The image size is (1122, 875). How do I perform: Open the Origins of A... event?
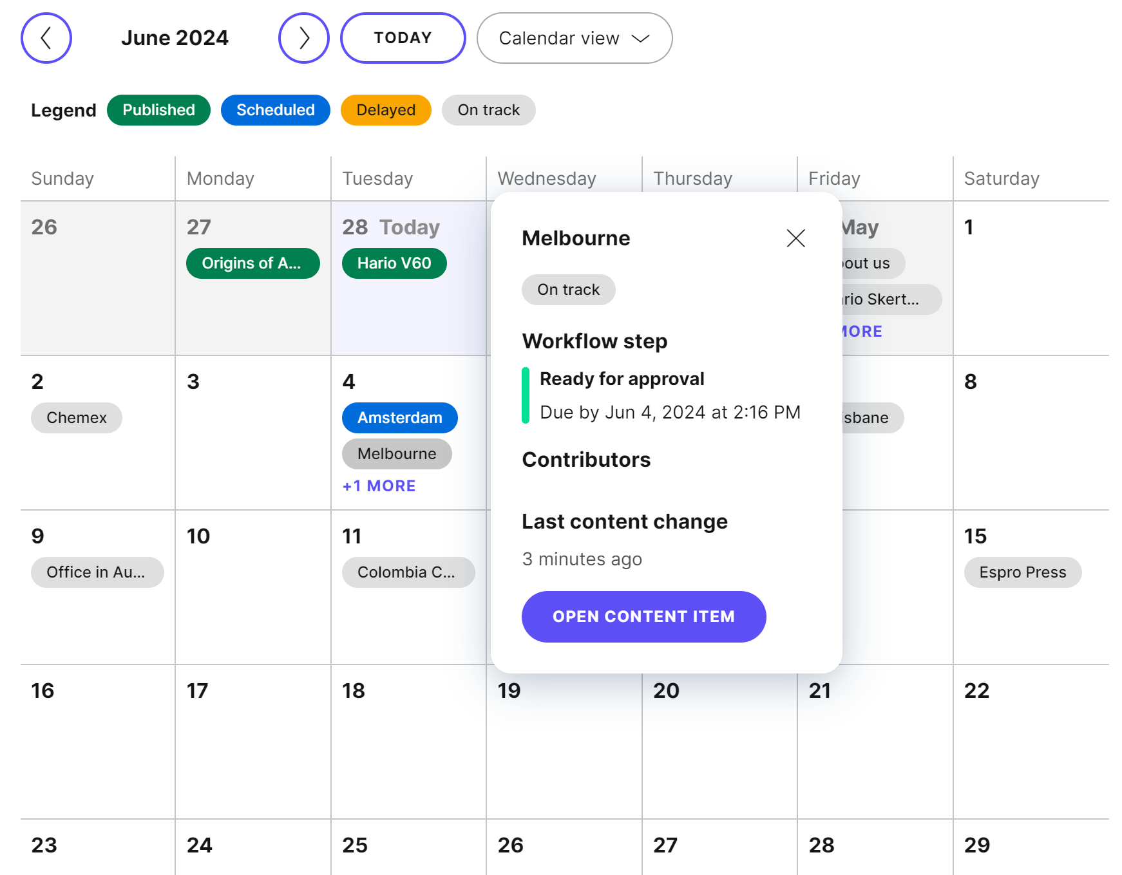point(252,263)
